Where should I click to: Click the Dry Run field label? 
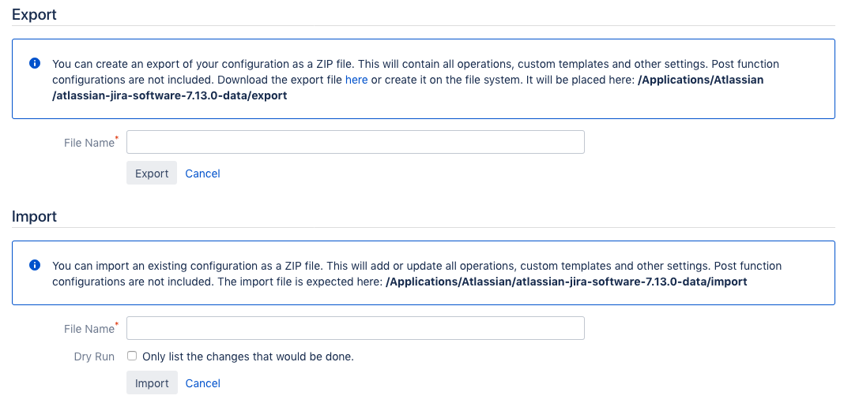pyautogui.click(x=94, y=356)
